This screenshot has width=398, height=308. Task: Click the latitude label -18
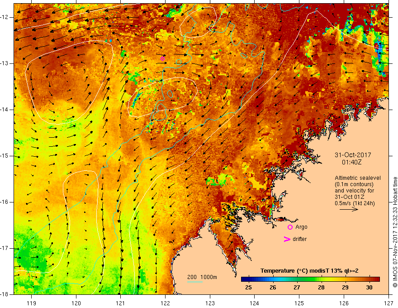coord(5,294)
